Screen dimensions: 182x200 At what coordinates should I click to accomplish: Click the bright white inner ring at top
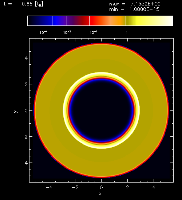point(101,74)
